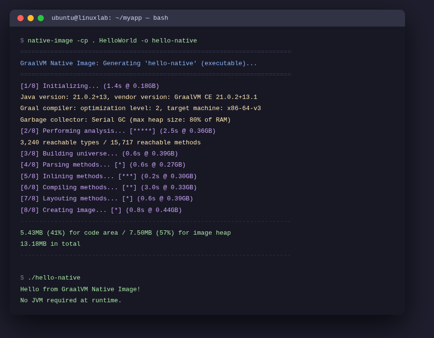434x338 pixels.
Task: Click the 'Hello from GraalVM Native Image!' output
Action: (x=80, y=290)
